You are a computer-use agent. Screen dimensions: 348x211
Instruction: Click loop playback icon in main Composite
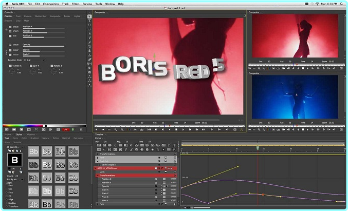(141, 129)
